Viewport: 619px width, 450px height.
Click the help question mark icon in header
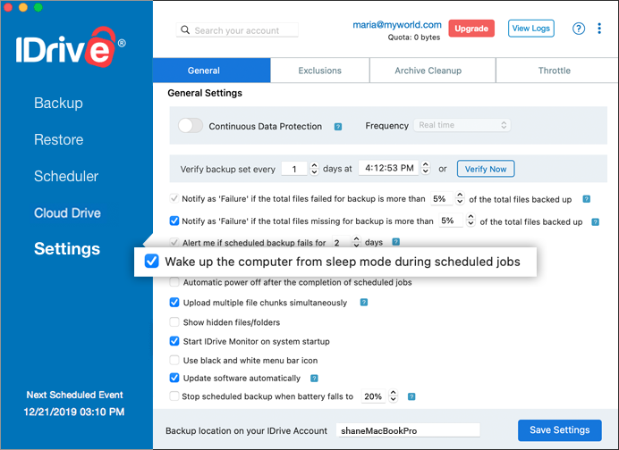click(579, 29)
